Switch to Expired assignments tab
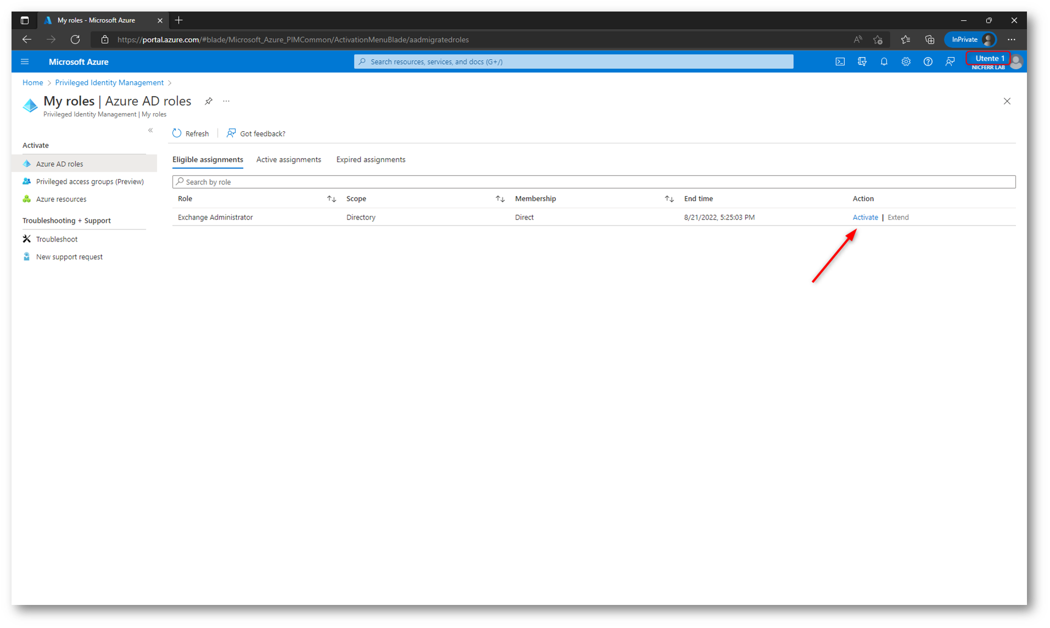 (x=371, y=159)
